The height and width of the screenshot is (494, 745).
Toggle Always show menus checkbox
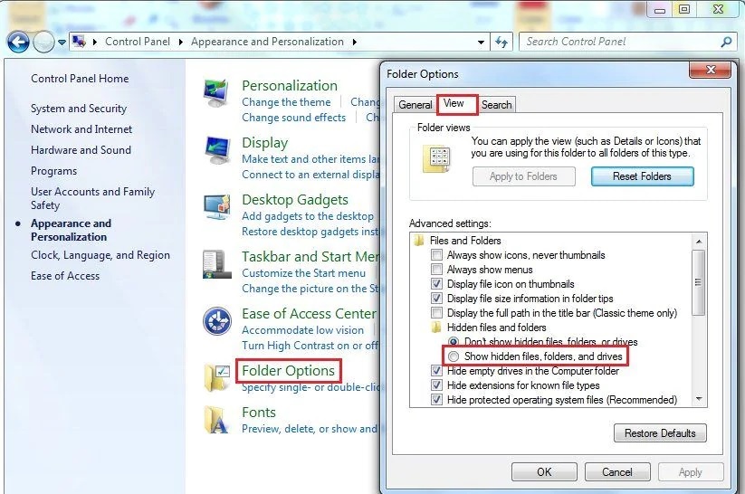436,270
